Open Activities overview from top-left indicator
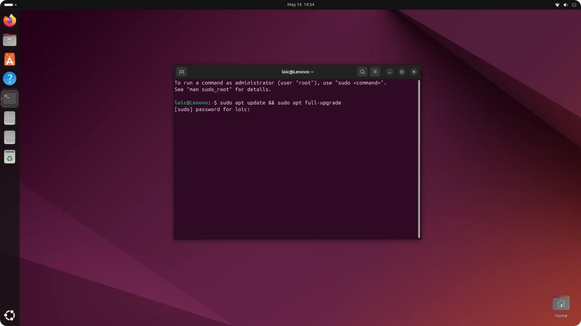The height and width of the screenshot is (326, 581). tap(10, 5)
